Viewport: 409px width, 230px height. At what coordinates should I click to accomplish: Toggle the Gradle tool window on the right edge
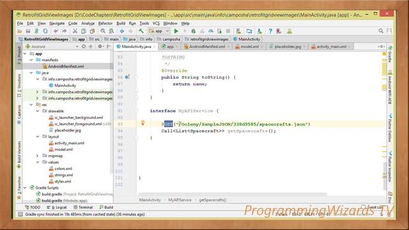(390, 55)
